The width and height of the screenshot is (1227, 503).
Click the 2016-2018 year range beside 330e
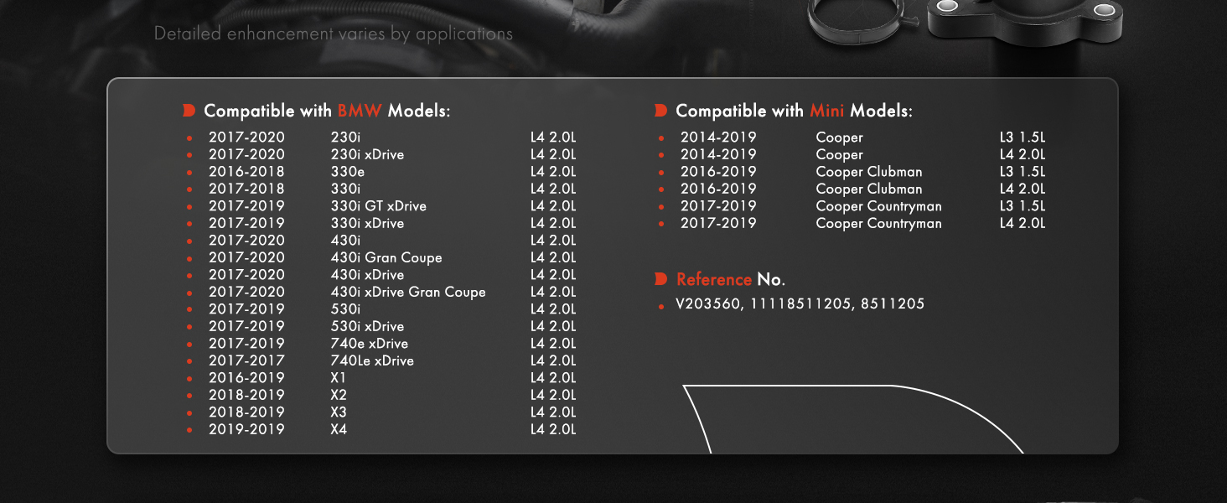pos(246,172)
